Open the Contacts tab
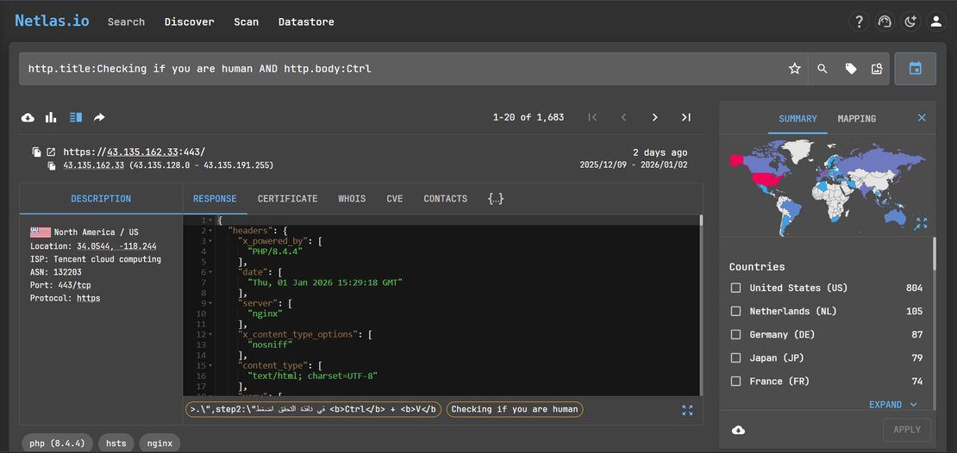Screen dimensions: 957x453 click(446, 198)
